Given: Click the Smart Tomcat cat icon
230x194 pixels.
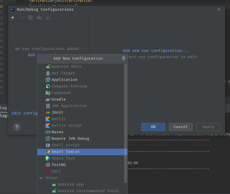Looking at the screenshot, I should 48,152.
